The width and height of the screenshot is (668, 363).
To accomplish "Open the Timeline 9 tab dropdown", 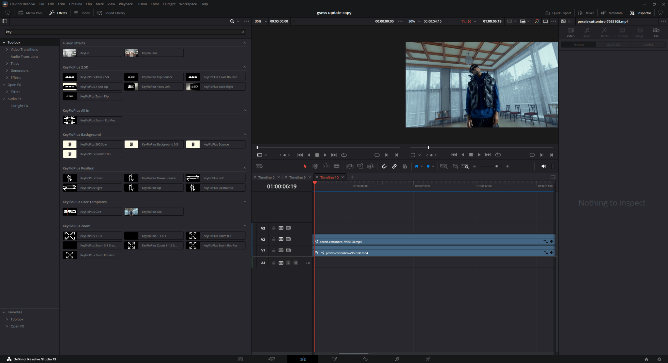I will click(310, 177).
